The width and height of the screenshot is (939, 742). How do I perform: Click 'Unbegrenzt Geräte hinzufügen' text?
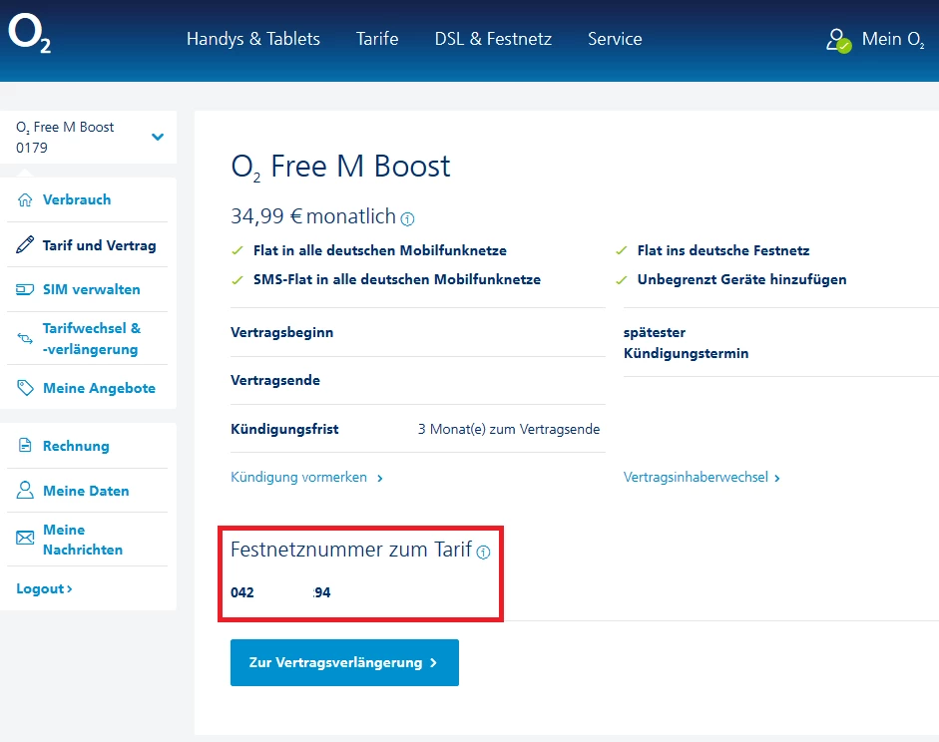(741, 279)
